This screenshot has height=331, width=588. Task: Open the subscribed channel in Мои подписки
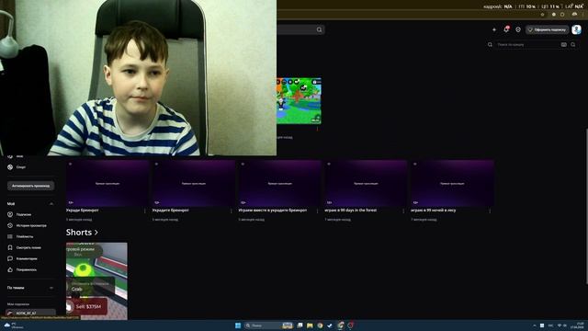coord(30,313)
